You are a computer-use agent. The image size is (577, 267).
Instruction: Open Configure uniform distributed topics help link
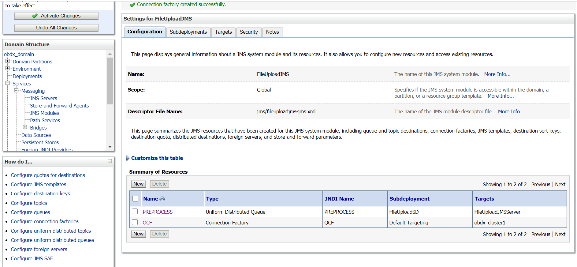(51, 231)
